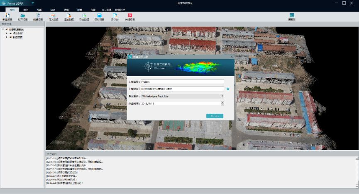Image resolution: width=359 pixels, height=194 pixels.
Task: Collapse the root project node in data tree
Action: 3,29
